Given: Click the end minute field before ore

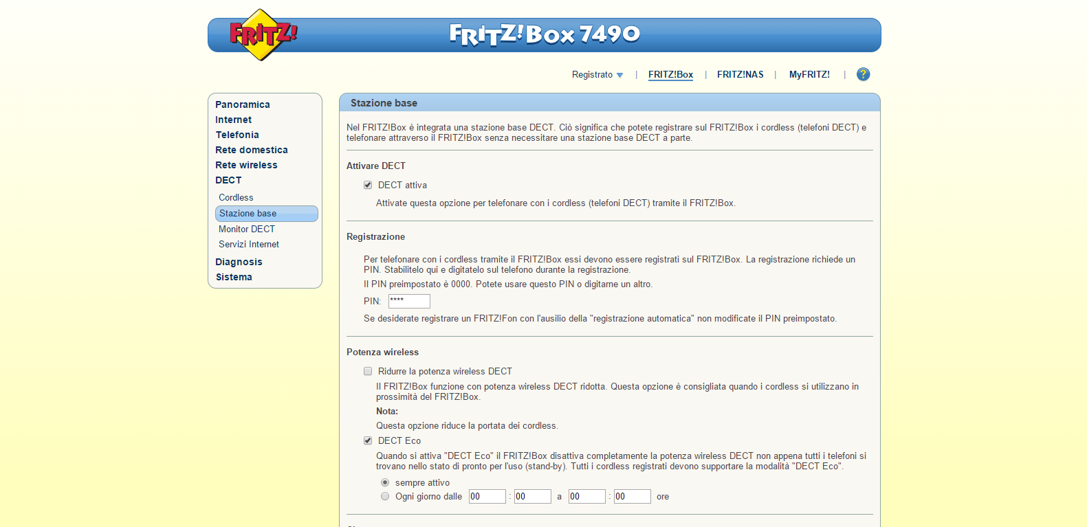Looking at the screenshot, I should 632,496.
